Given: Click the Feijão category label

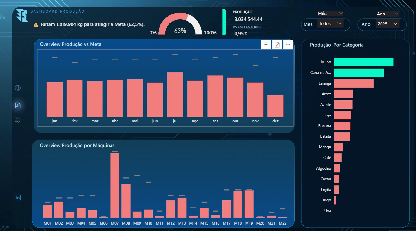Looking at the screenshot, I should (x=325, y=189).
